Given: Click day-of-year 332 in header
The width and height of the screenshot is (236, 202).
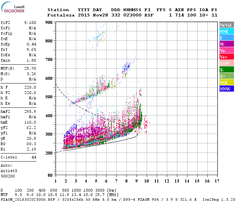Looking at the screenshot, I should pyautogui.click(x=116, y=15).
